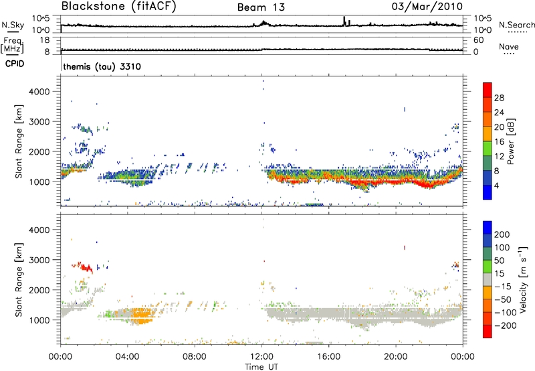The image size is (535, 371).
Task: Click the 'Nave' legend label
Action: (509, 46)
